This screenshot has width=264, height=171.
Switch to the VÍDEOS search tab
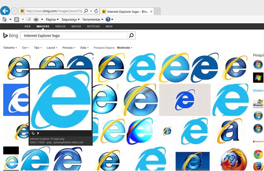point(60,26)
